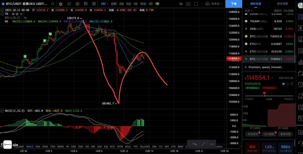
Task: Open the 未命名 layout name dropdown
Action: 217,4
